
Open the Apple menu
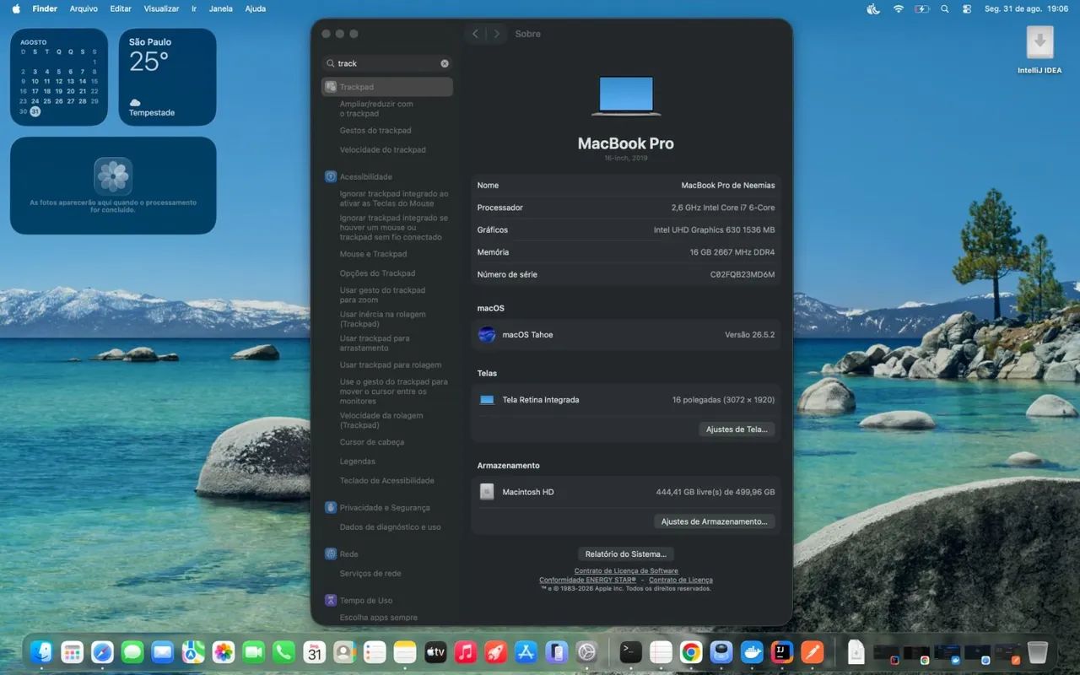pos(15,8)
